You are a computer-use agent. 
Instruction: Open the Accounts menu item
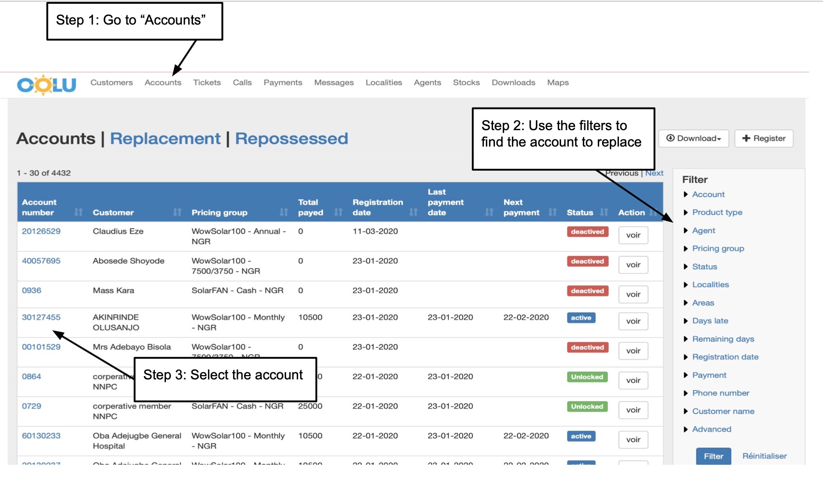(163, 82)
